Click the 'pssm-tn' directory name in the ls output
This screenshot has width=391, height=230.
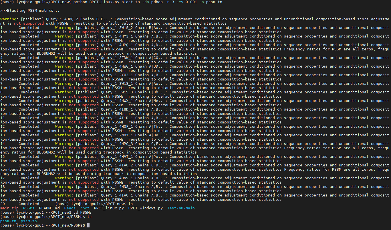[8, 221]
